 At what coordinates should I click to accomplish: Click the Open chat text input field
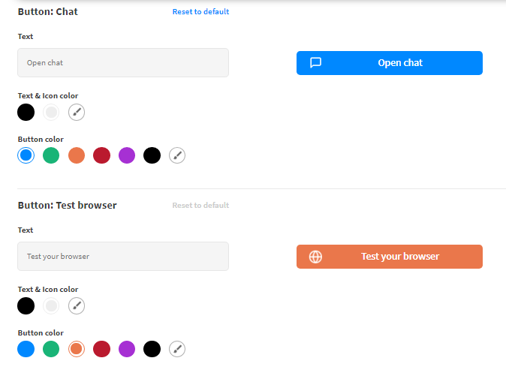(123, 63)
